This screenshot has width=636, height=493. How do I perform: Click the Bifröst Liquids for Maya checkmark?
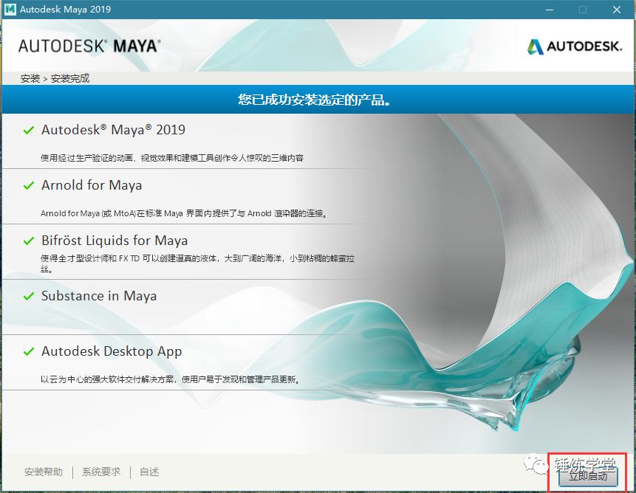[29, 241]
